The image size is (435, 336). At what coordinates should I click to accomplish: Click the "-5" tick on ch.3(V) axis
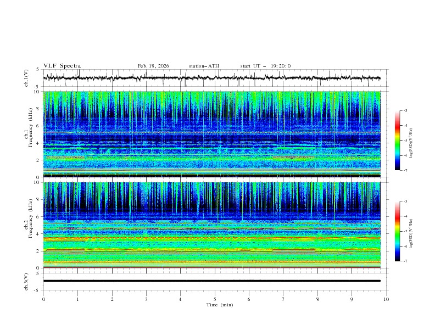point(37,290)
